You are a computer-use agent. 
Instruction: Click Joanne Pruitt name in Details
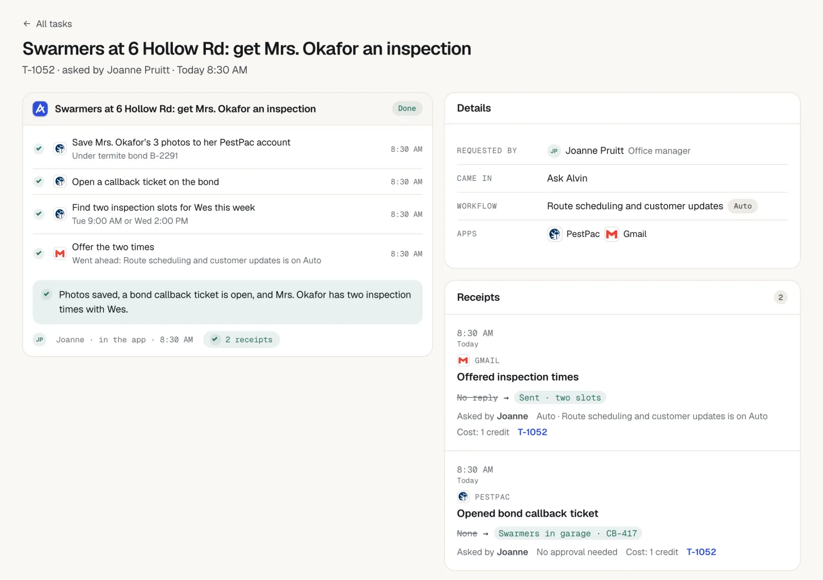(x=595, y=151)
